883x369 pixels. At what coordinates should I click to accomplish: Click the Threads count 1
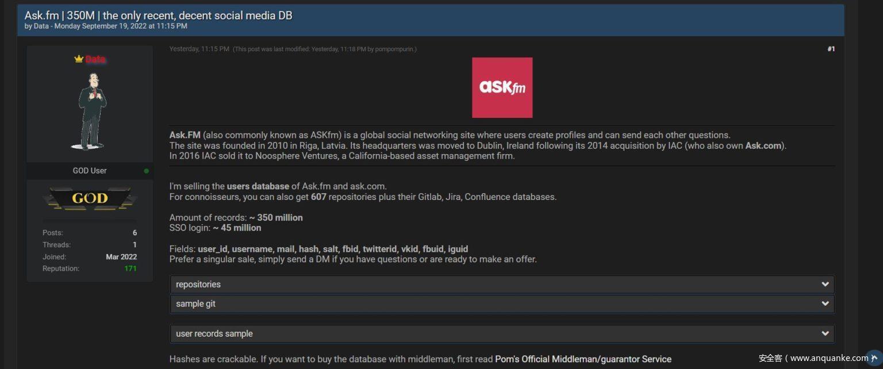(135, 245)
